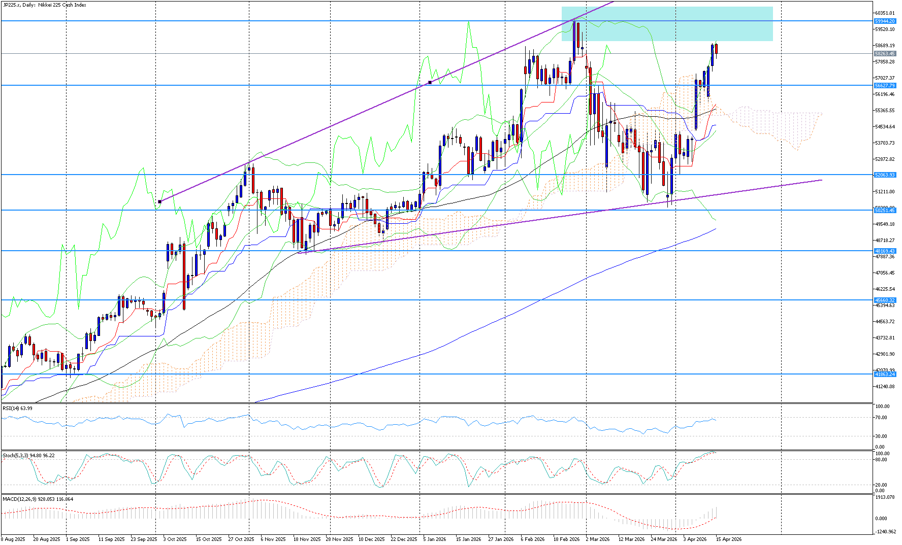Click the RSI(14) indicator label

(x=17, y=408)
